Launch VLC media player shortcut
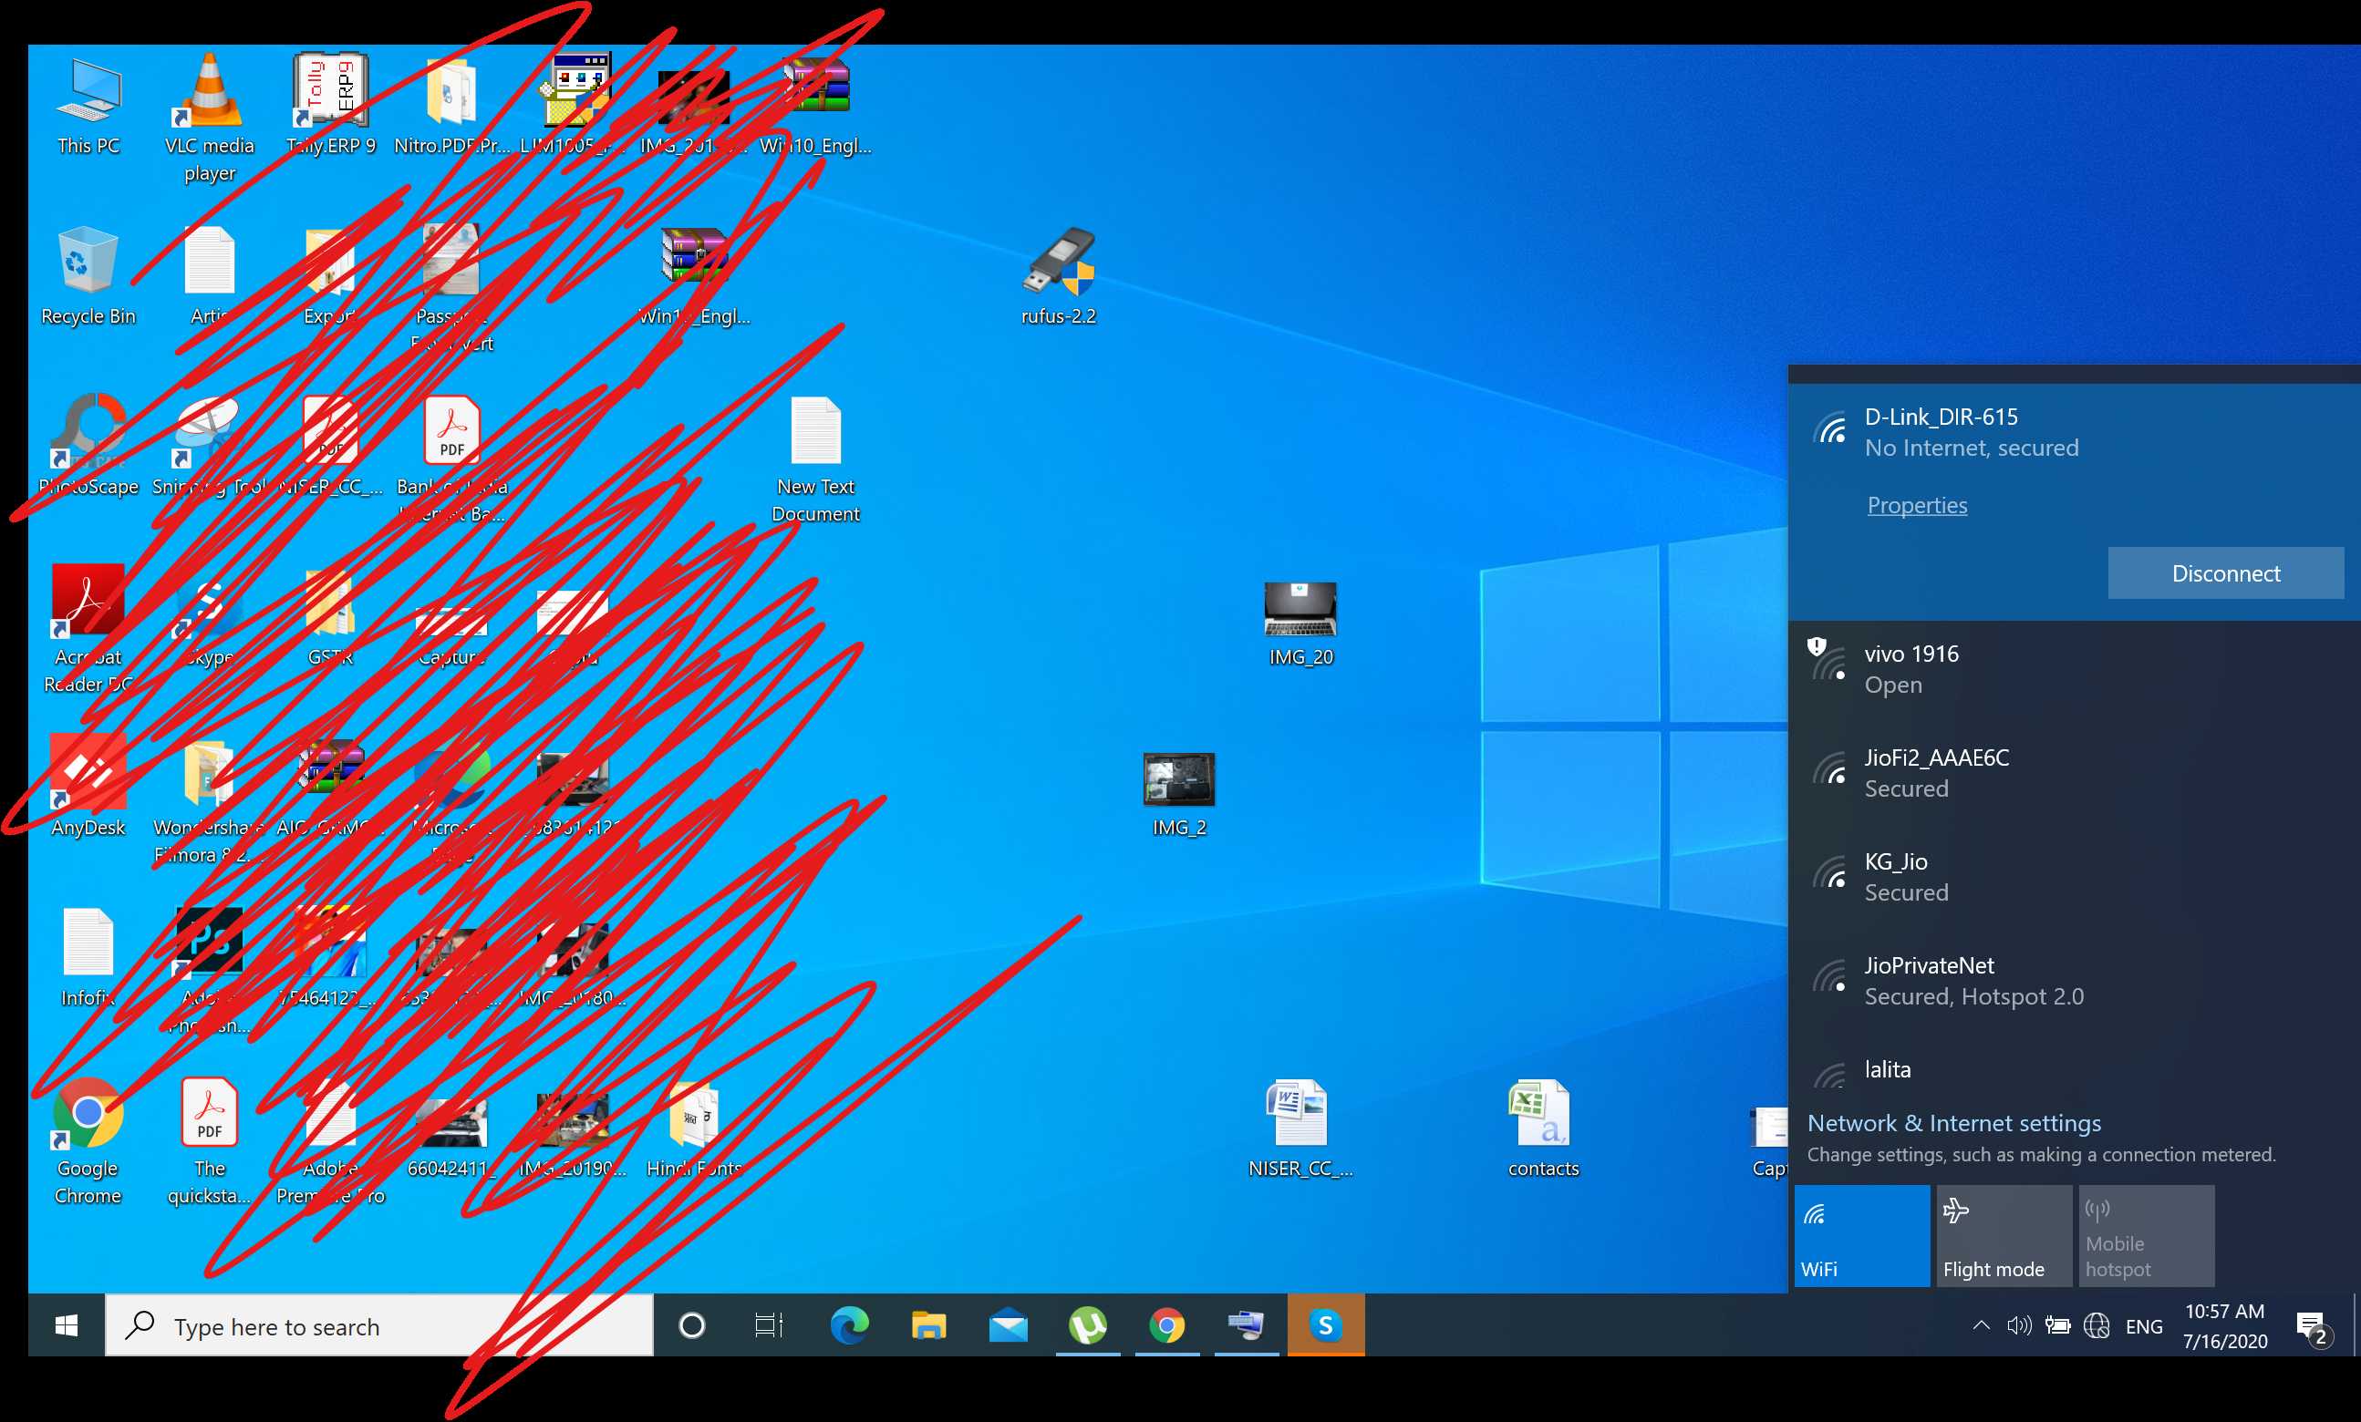The height and width of the screenshot is (1422, 2361). (x=209, y=117)
